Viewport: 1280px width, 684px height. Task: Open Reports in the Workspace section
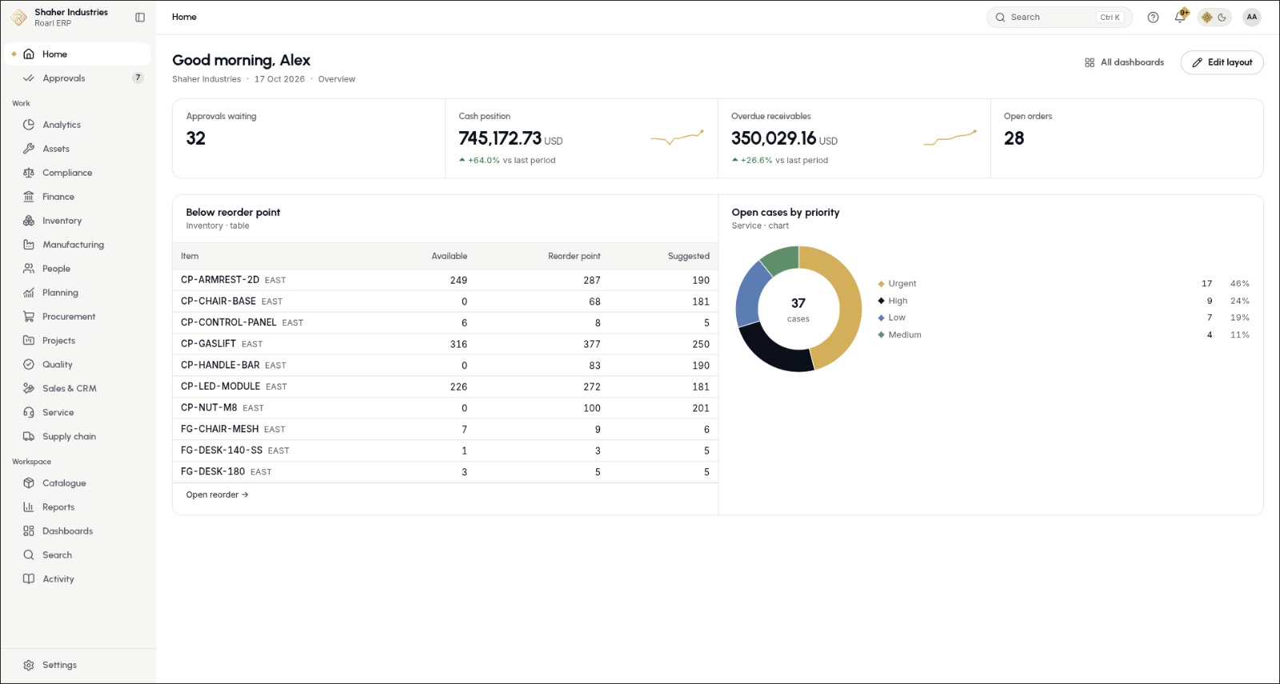tap(78, 507)
